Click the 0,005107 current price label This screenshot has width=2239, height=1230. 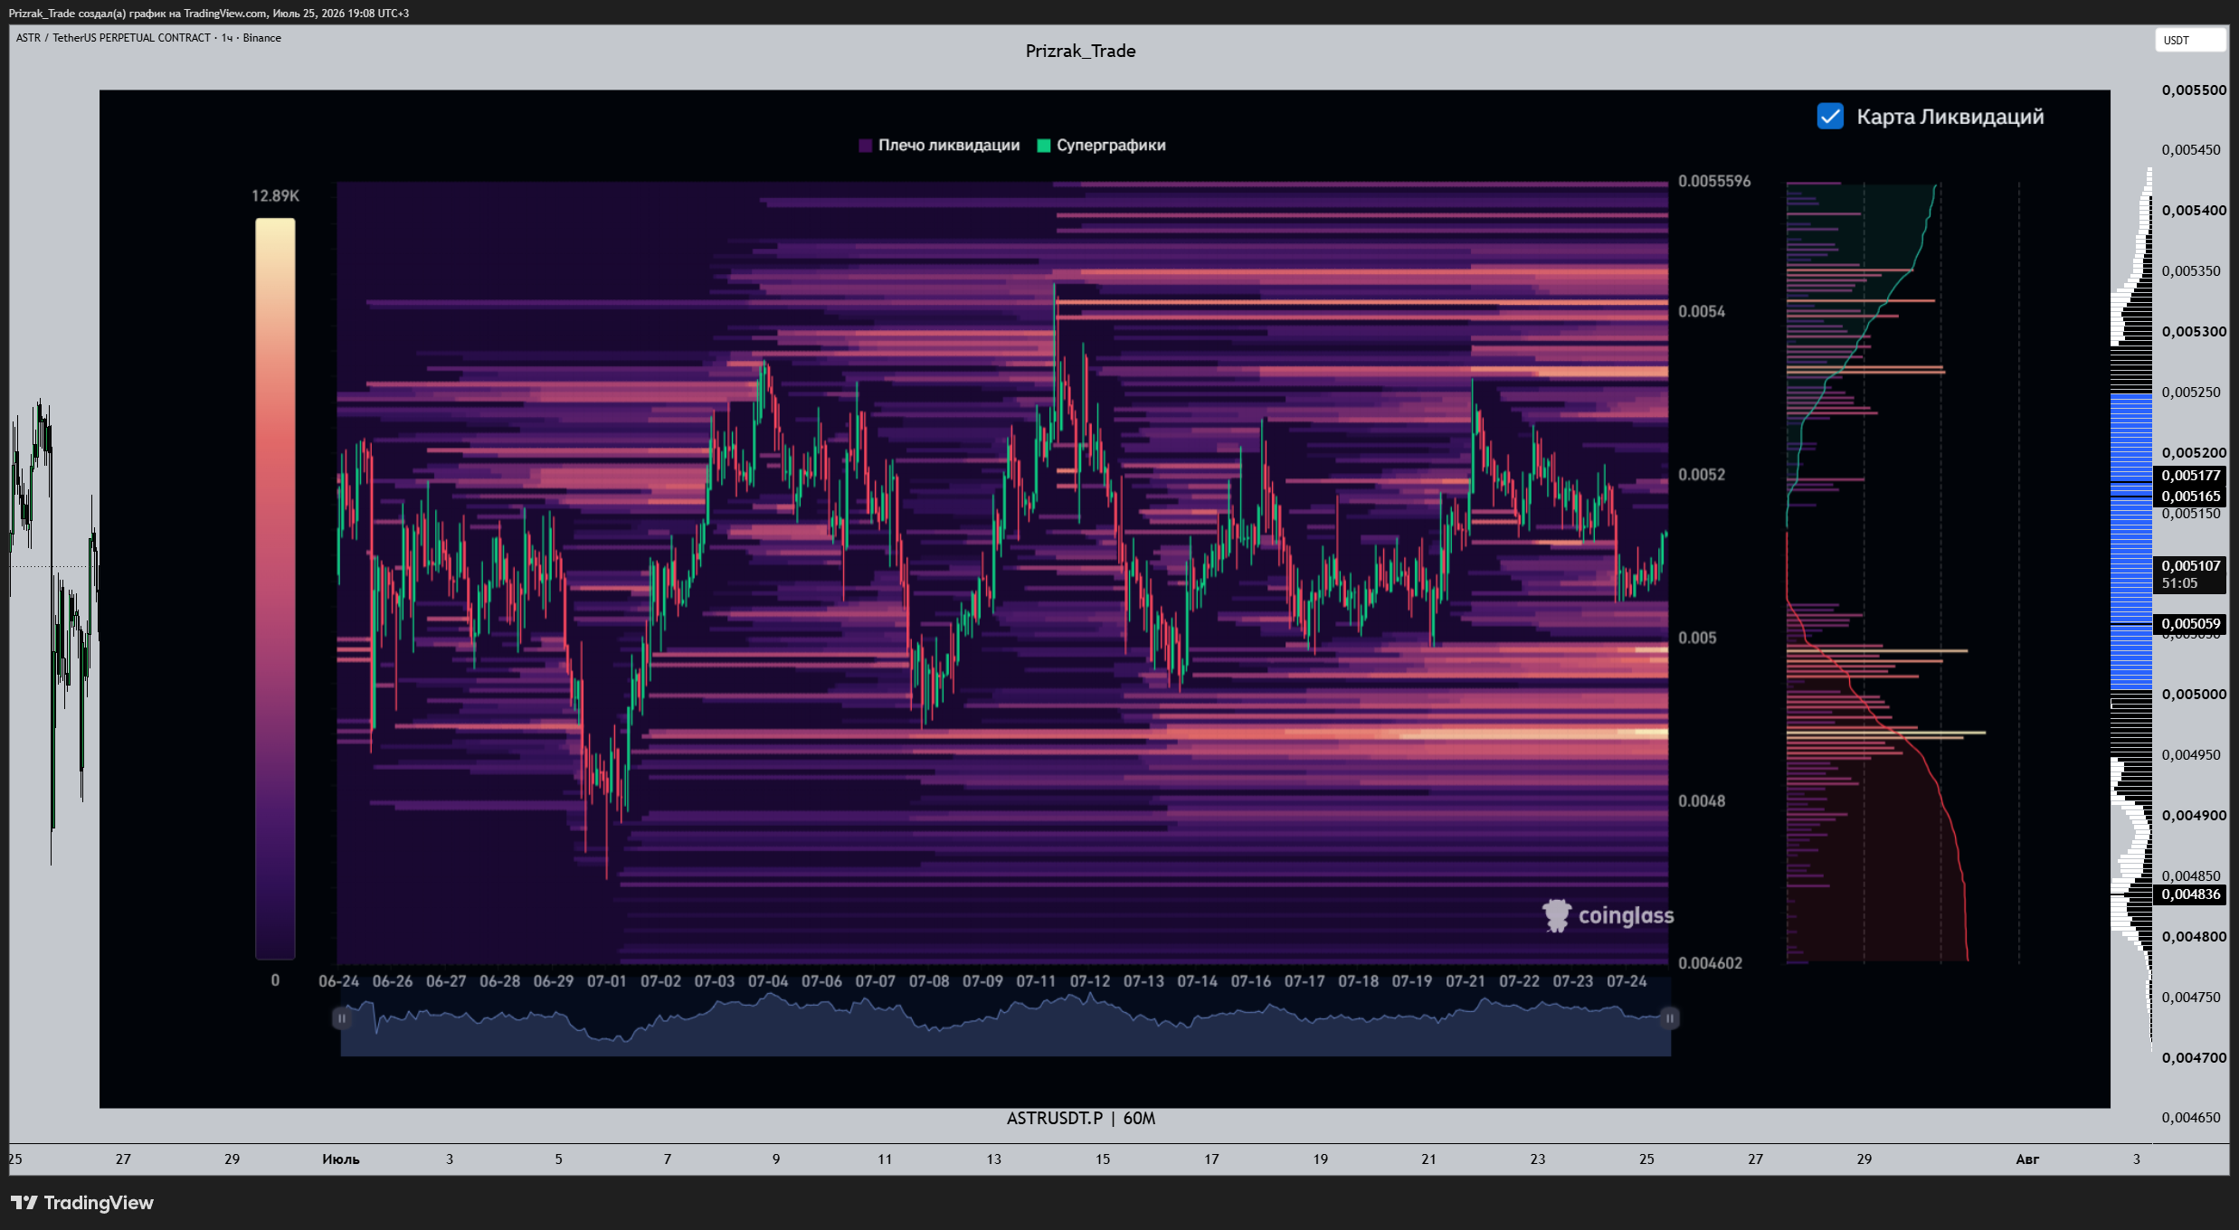coord(2191,574)
